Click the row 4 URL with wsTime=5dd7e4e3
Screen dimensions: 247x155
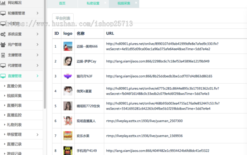163,91
